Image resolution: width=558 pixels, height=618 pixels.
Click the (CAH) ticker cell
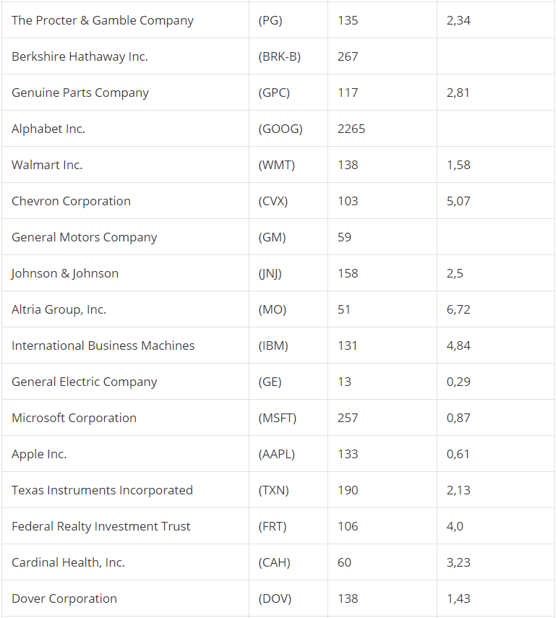(x=288, y=562)
